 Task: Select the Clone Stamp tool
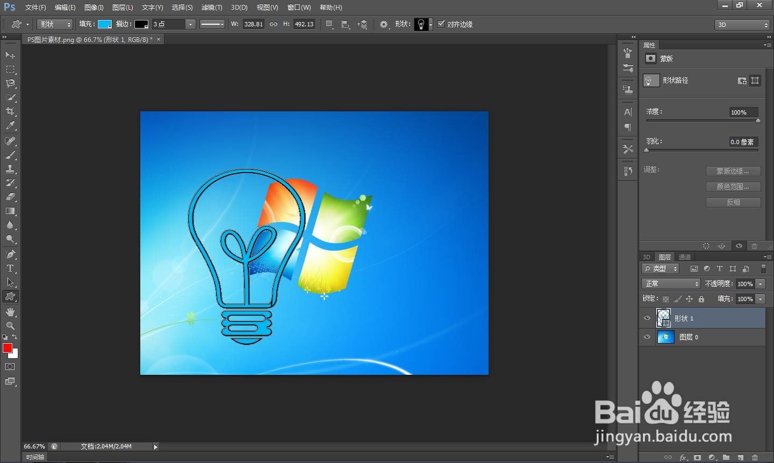[x=10, y=169]
